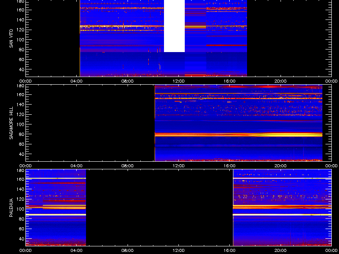
Task: Click the 20:00 time label under Sagamore Hill panel
Action: coord(281,166)
